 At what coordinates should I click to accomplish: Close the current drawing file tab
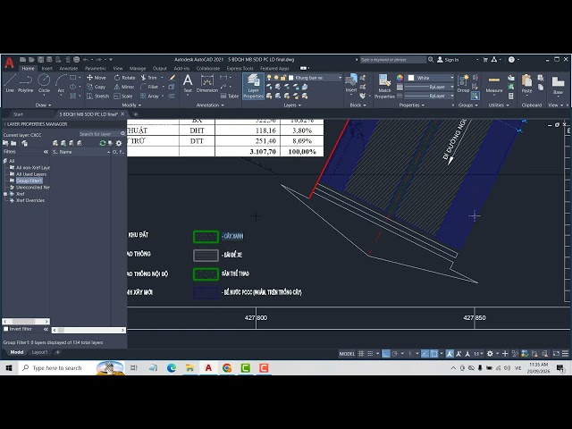pos(122,114)
